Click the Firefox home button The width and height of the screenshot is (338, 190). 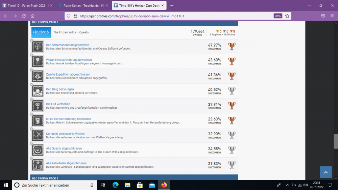[x=32, y=16]
